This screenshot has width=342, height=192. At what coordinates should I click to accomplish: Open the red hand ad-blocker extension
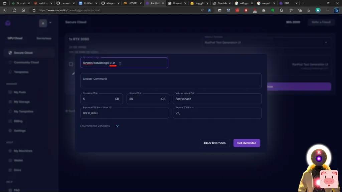tap(246, 10)
